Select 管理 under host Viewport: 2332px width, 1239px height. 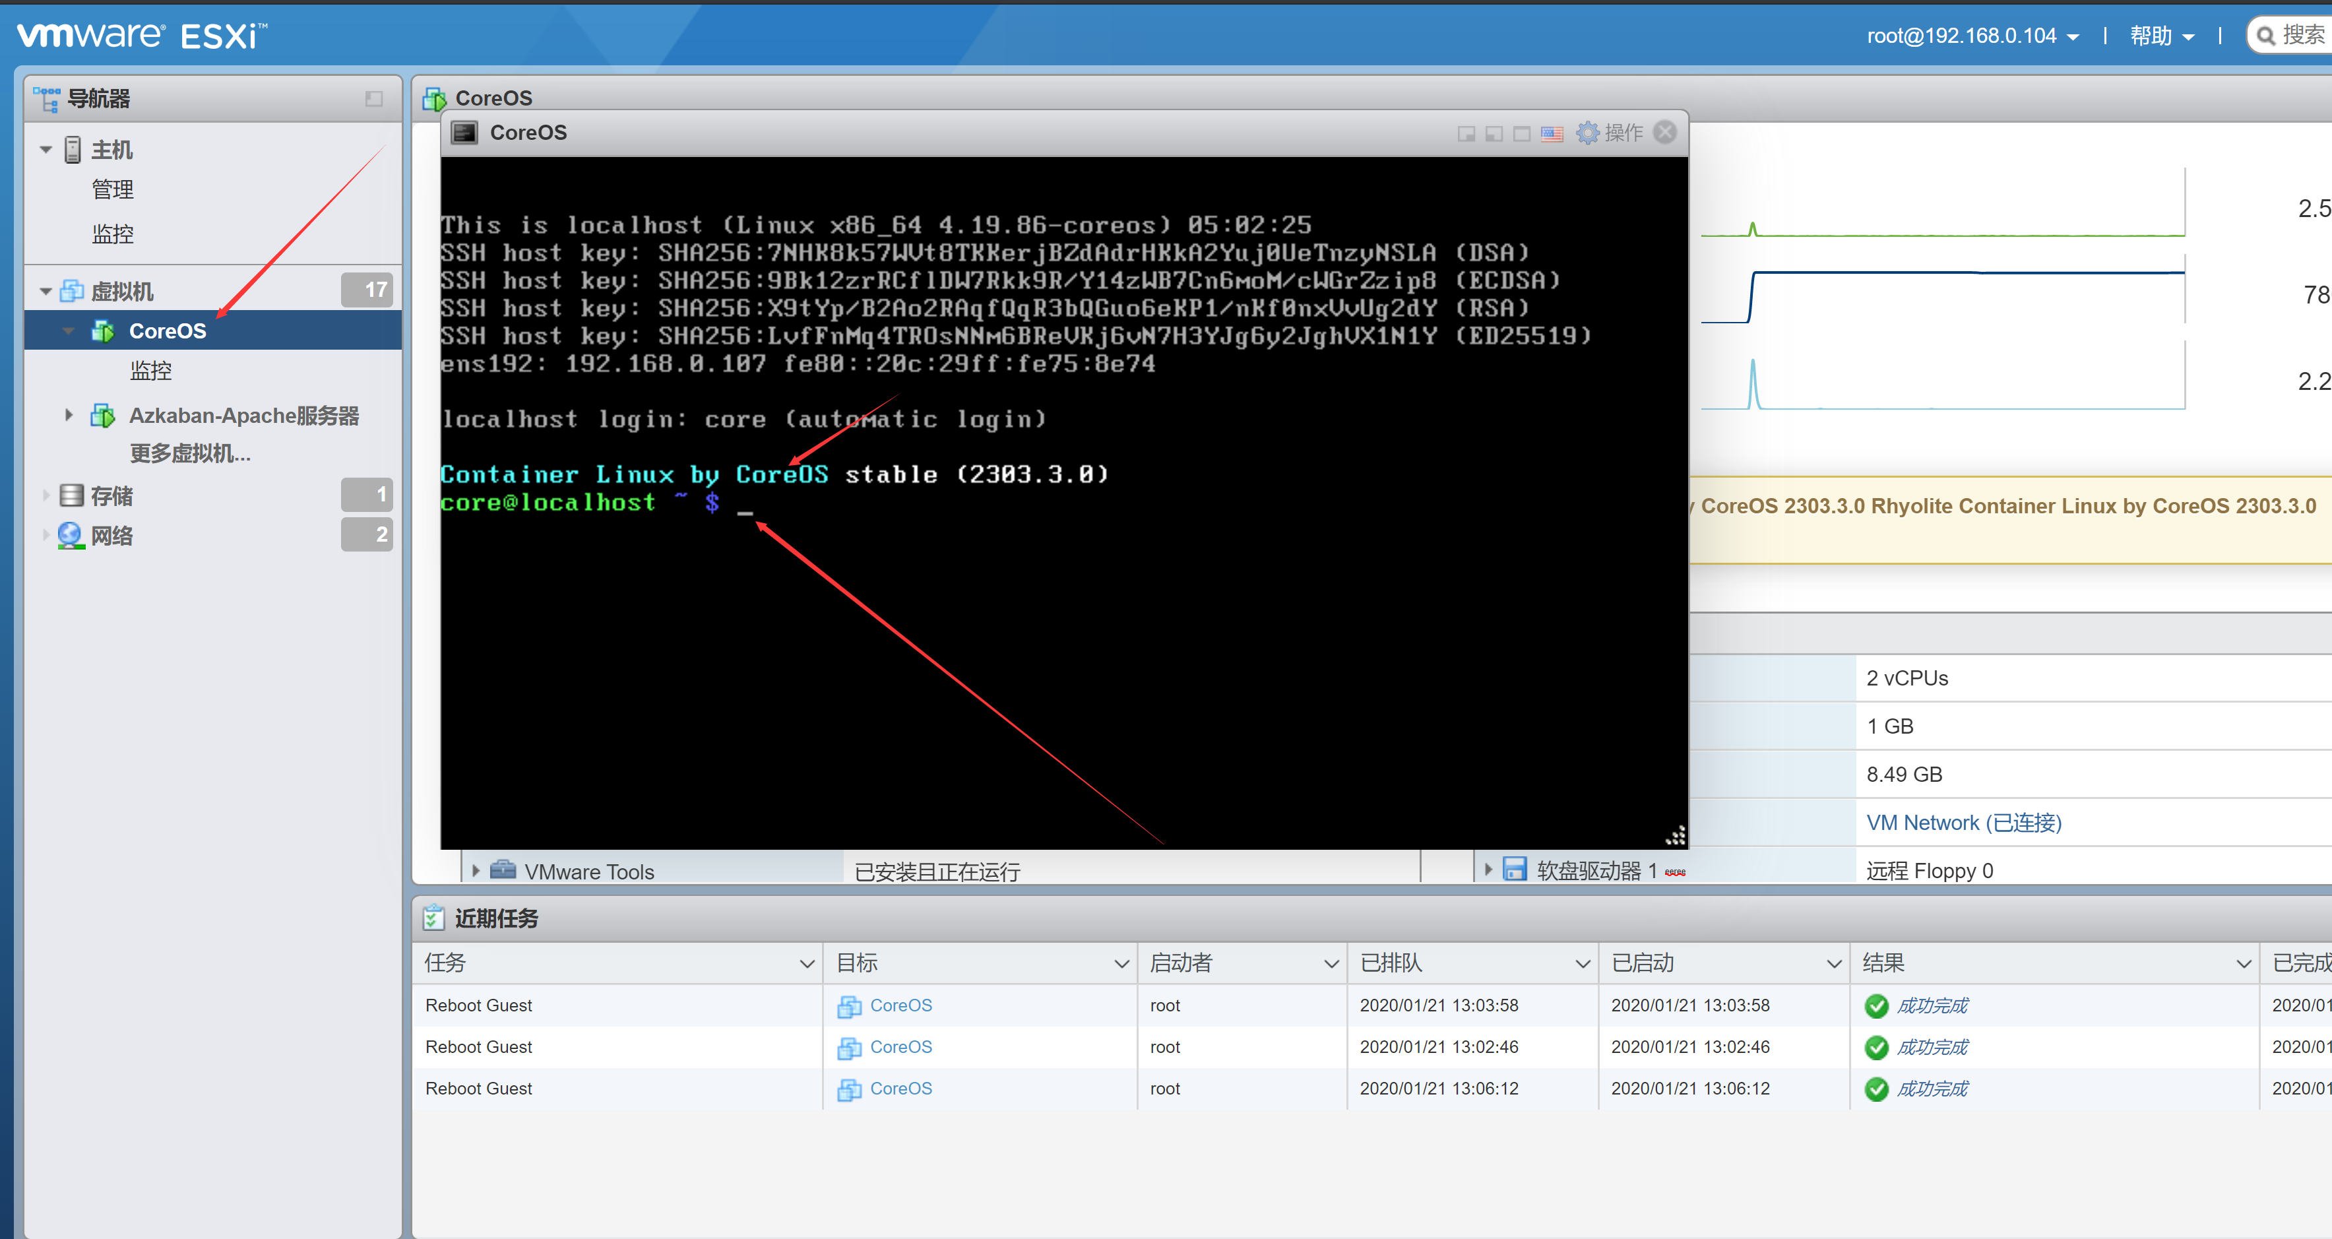[112, 190]
